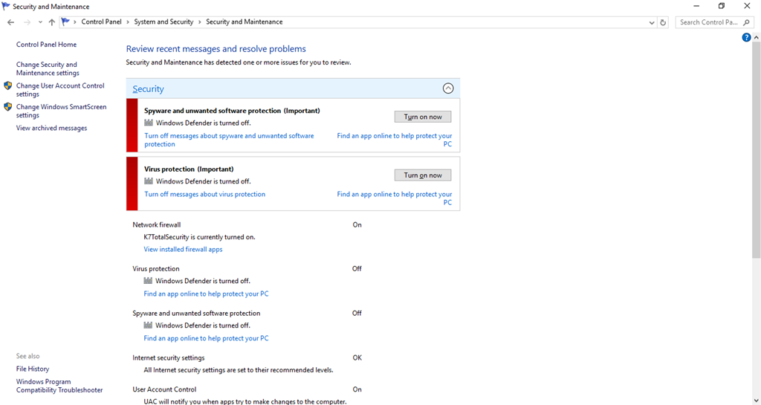Screen dimensions: 761x405
Task: Click the Refresh icon in address bar
Action: pyautogui.click(x=663, y=22)
